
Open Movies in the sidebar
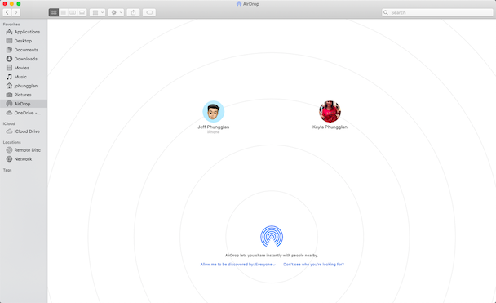coord(24,68)
